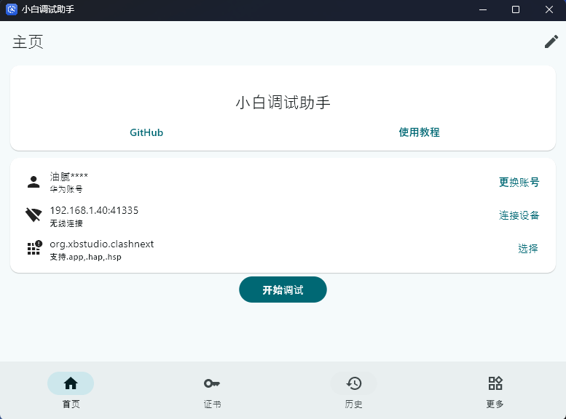
Task: Click the 支持.app,.hap,.hsp hint text
Action: (x=85, y=257)
